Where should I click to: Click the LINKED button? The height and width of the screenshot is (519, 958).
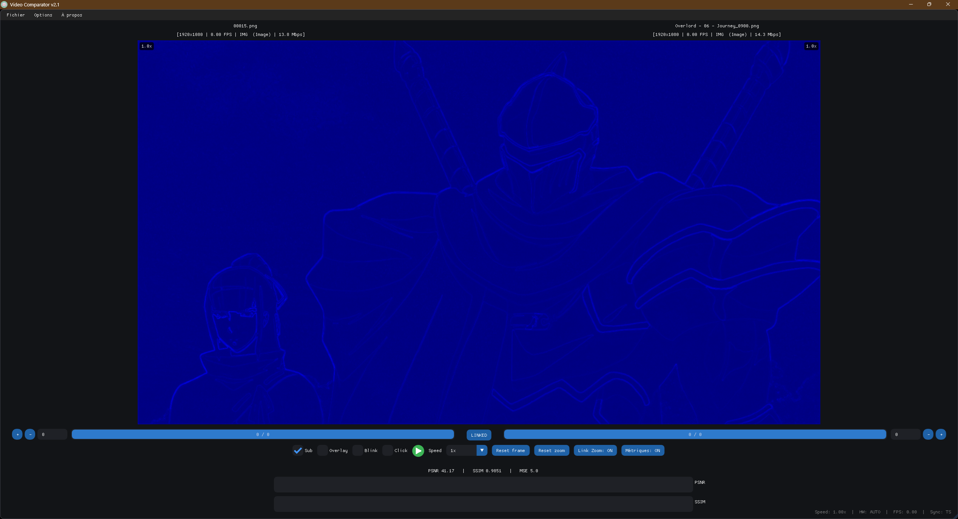[479, 435]
